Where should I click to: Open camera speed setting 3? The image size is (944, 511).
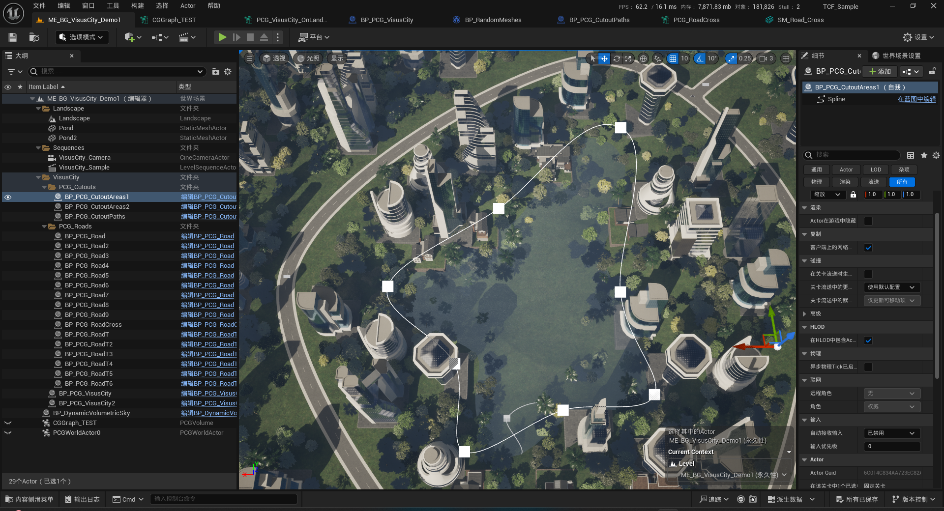coord(767,58)
